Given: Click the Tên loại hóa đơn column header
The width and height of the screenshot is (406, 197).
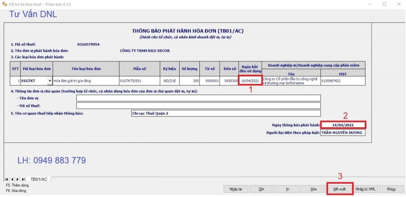Looking at the screenshot, I should (86, 69).
